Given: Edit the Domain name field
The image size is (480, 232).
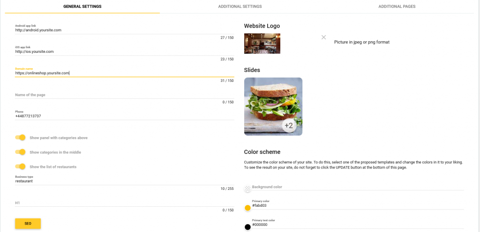Looking at the screenshot, I should pos(124,73).
